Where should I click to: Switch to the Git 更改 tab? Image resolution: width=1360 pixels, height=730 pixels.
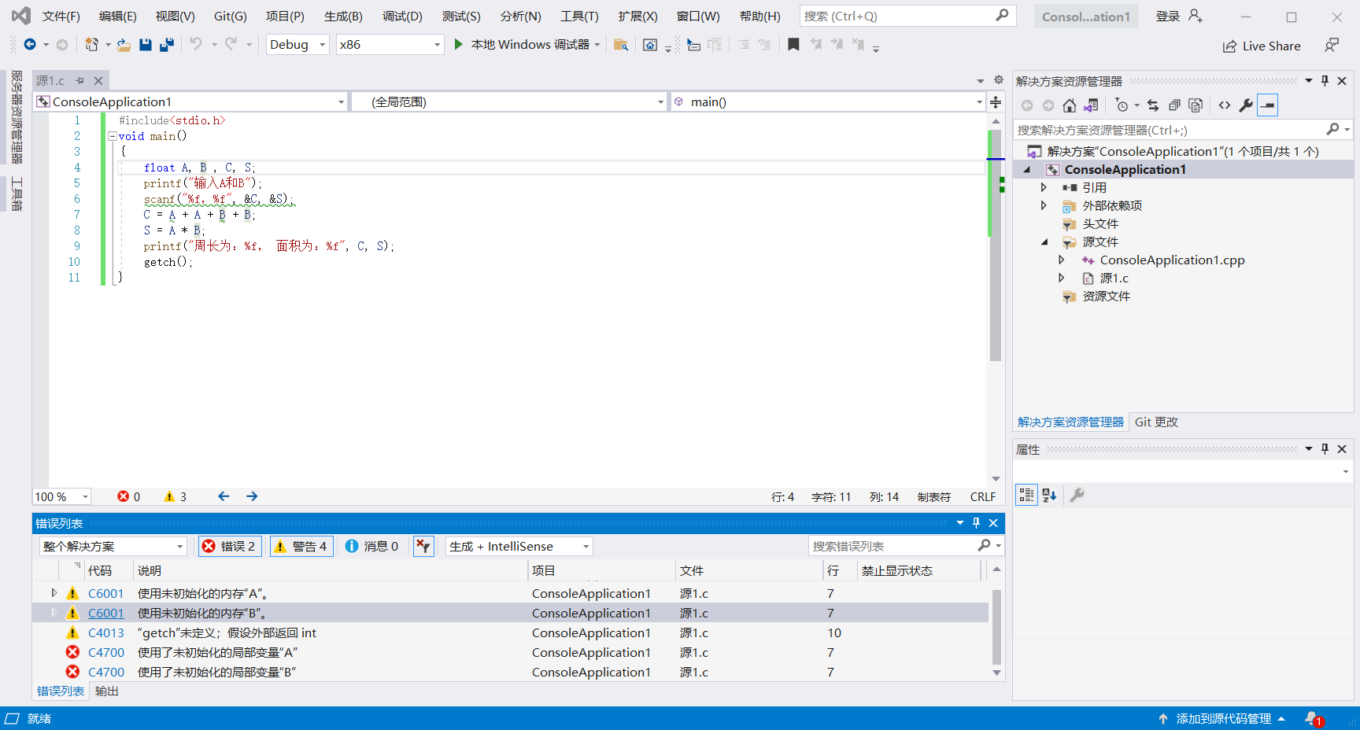click(x=1156, y=422)
